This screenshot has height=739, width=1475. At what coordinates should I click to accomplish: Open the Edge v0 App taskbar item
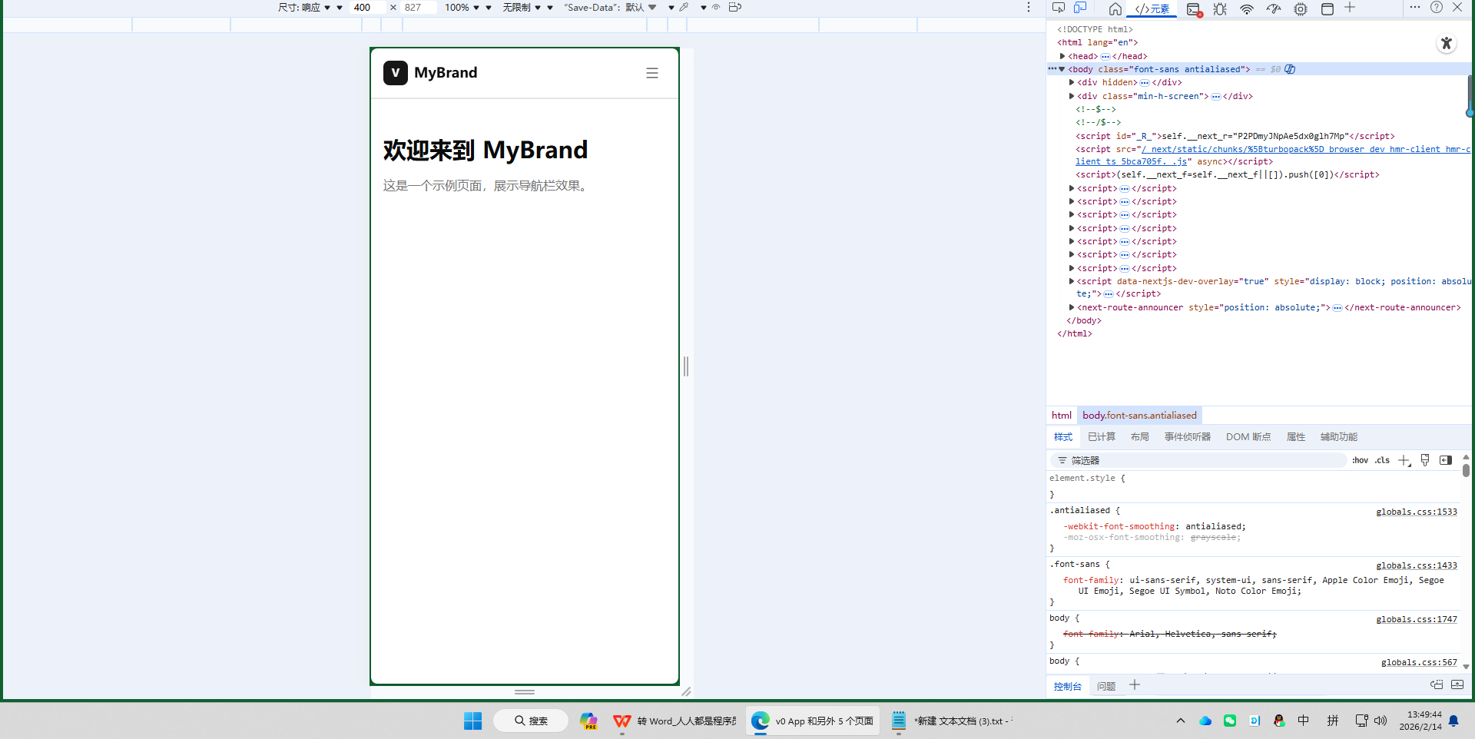pos(813,721)
